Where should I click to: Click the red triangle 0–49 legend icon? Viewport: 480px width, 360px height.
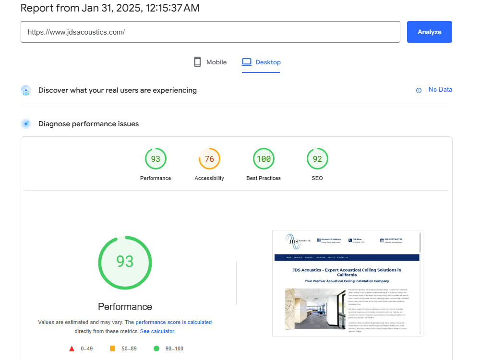[72, 348]
